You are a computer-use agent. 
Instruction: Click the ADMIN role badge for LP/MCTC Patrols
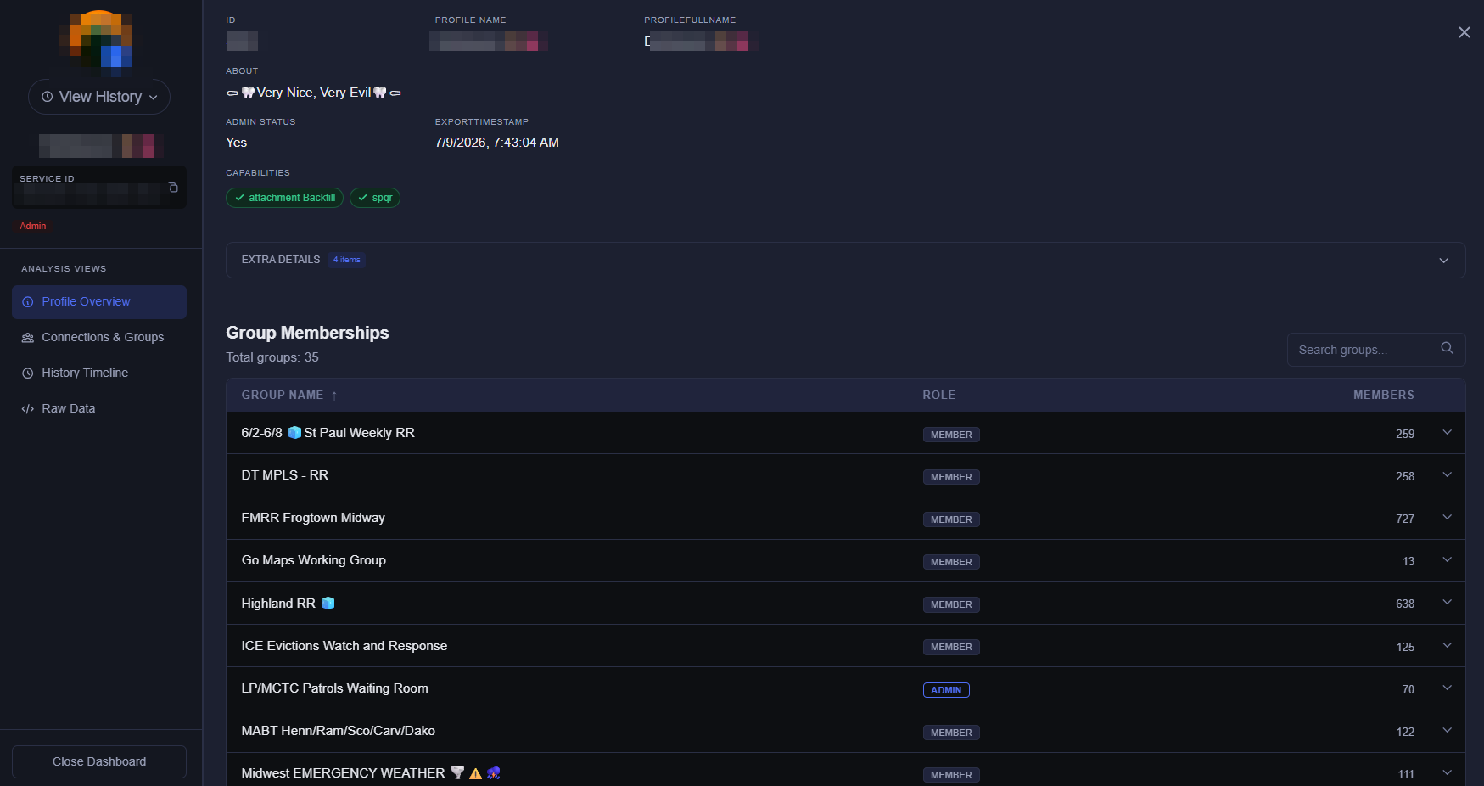click(946, 690)
